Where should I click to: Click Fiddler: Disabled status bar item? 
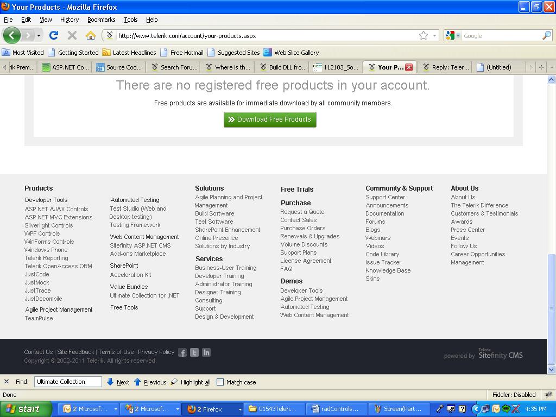514,395
